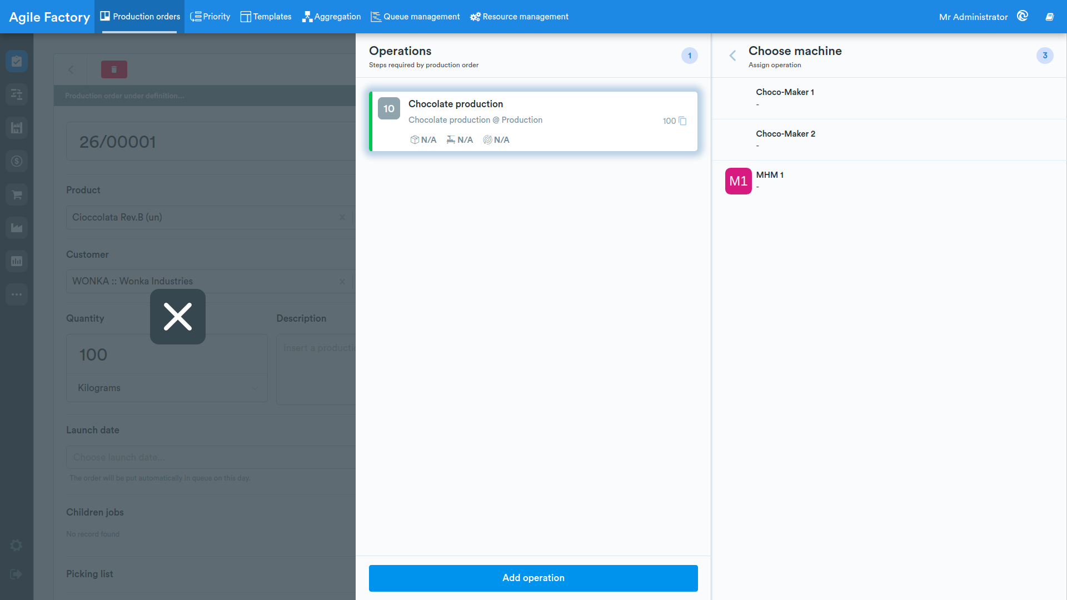The height and width of the screenshot is (600, 1067).
Task: Clear the Cioccolata Rev.B product selection
Action: (x=342, y=217)
